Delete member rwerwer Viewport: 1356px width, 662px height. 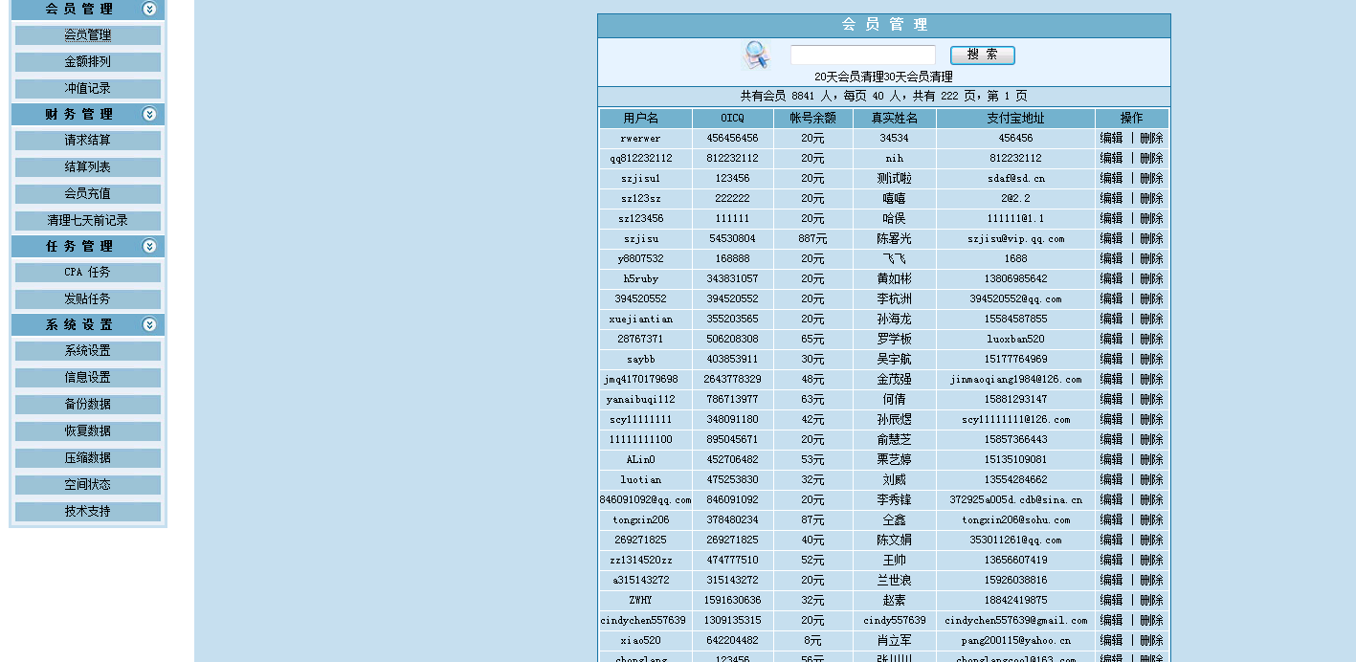point(1151,139)
